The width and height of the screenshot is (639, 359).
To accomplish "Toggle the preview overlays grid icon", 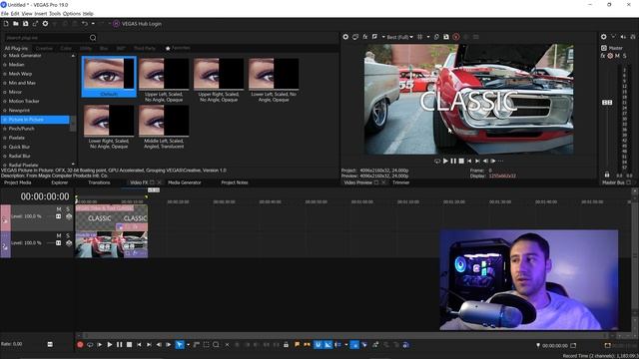I will [x=419, y=37].
